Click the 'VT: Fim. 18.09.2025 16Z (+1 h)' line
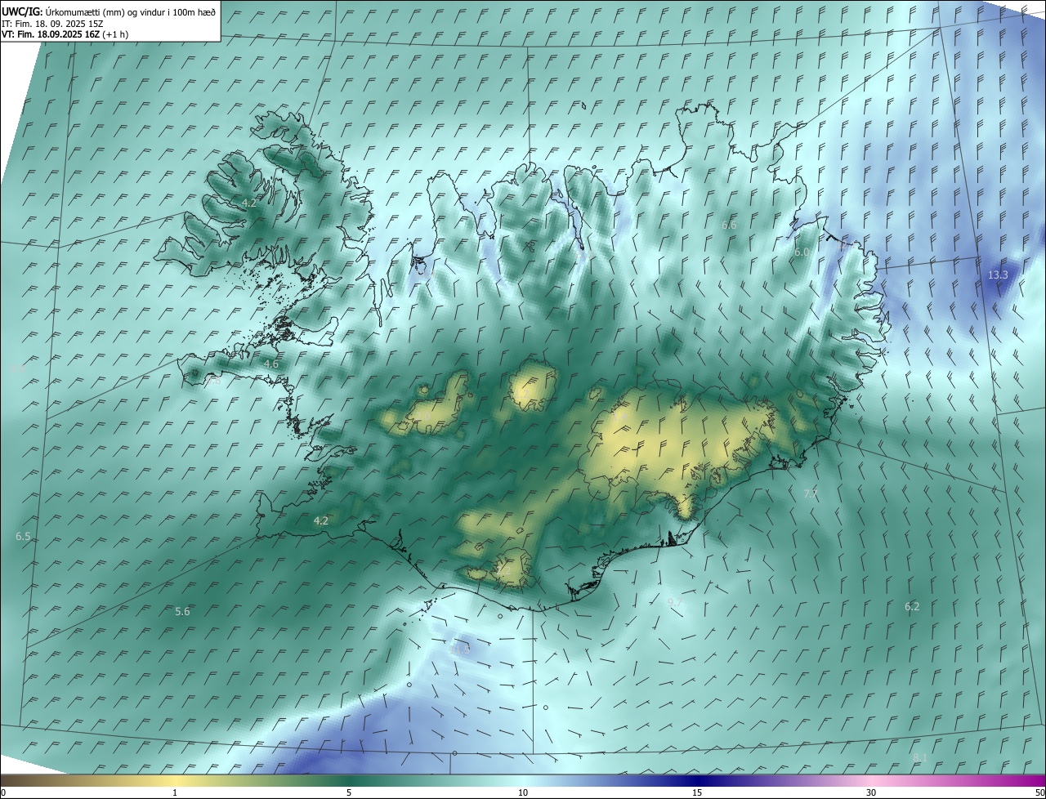 (65, 34)
